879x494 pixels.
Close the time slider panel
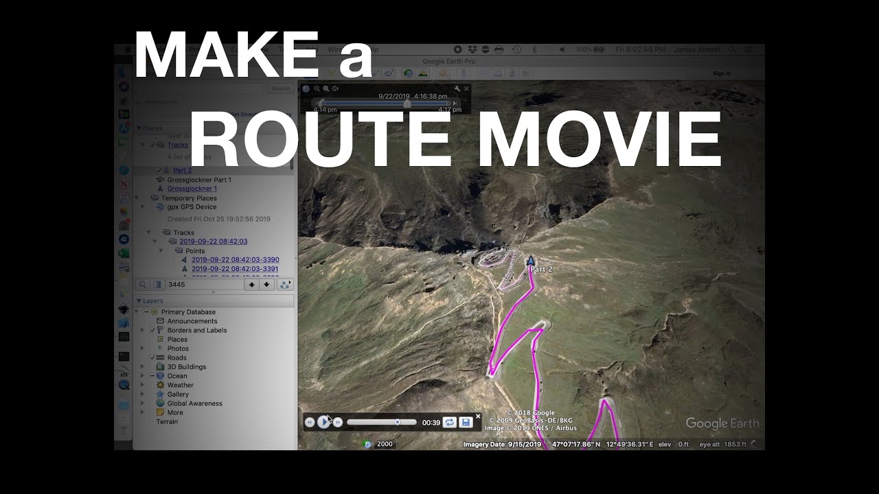coord(467,89)
